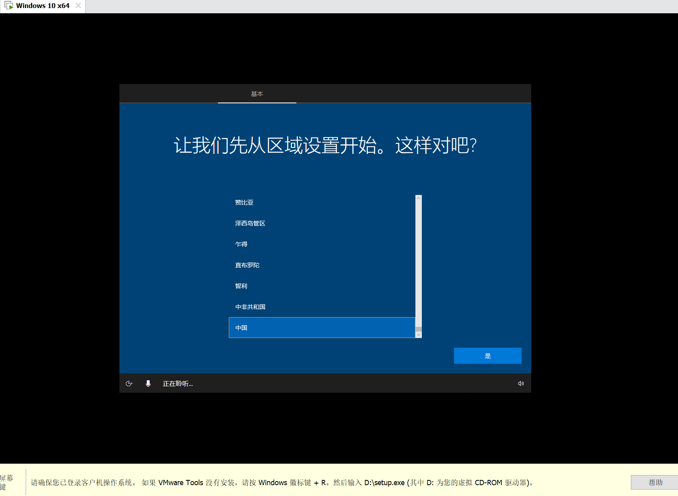Click the 是 button to confirm region
Viewport: 678px width, 496px height.
tap(487, 356)
